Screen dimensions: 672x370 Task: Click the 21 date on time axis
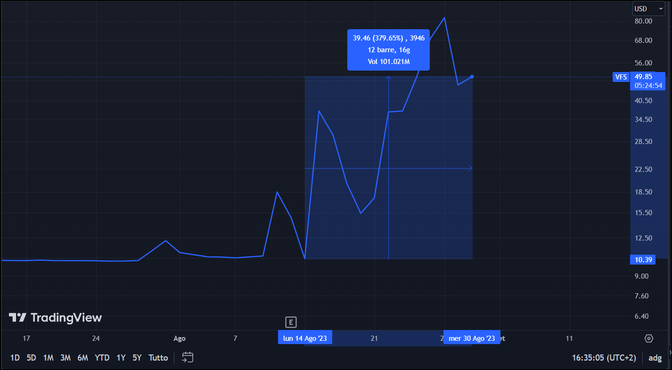375,338
